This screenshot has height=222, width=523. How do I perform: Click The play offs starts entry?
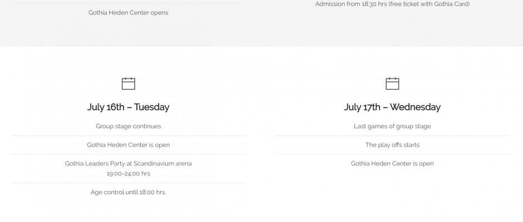(392, 145)
